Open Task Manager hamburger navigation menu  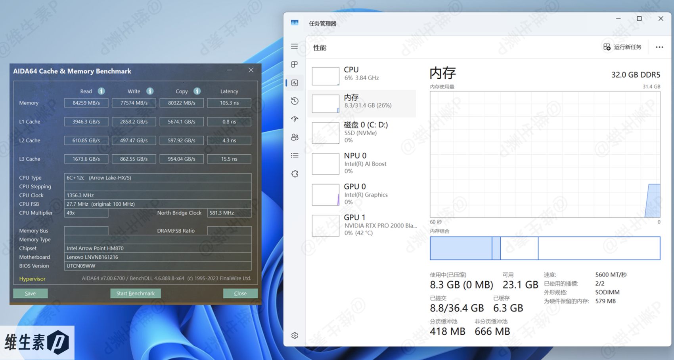pos(294,47)
